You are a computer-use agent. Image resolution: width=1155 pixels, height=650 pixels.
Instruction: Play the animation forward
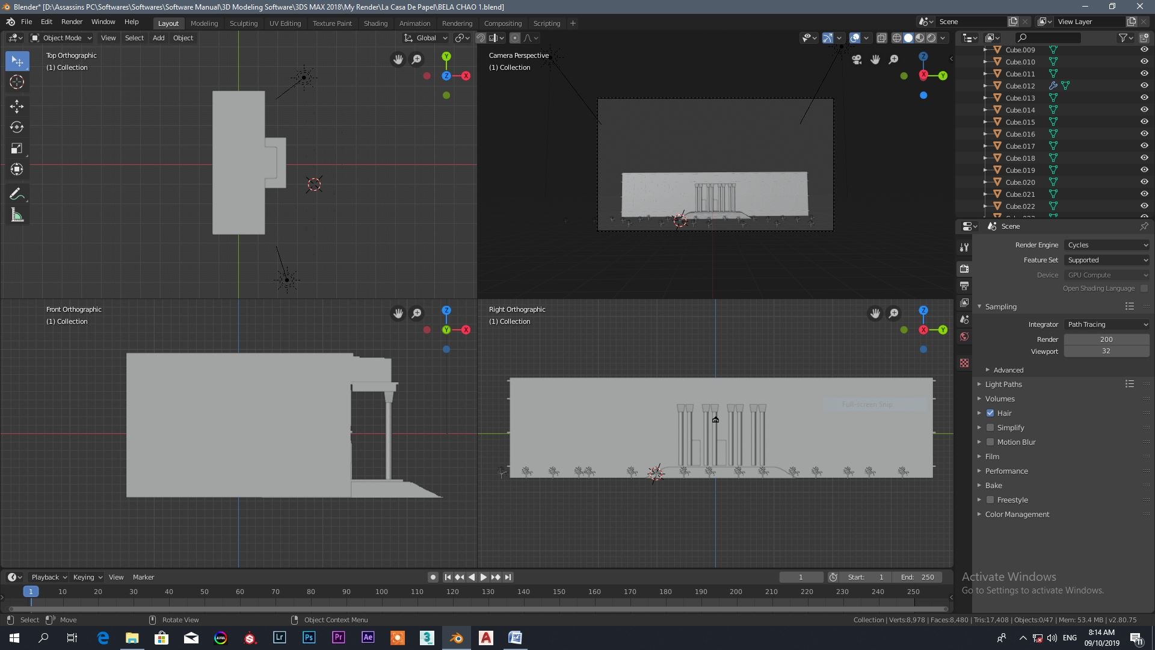click(483, 577)
